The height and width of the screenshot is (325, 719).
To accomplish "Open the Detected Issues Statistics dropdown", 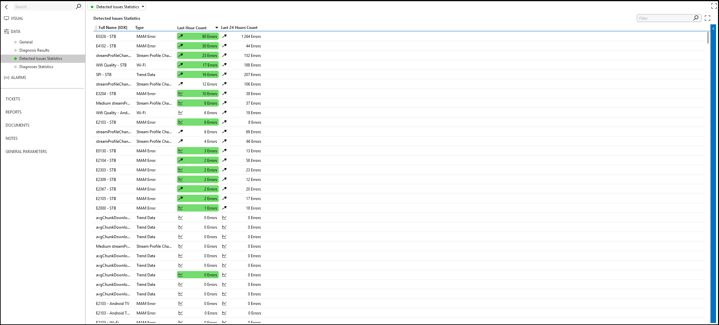I will 117,7.
